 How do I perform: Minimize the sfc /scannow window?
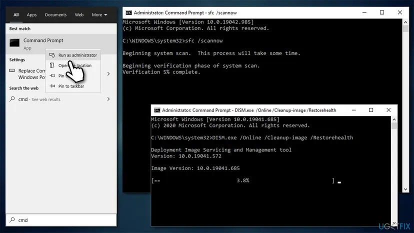coord(364,12)
